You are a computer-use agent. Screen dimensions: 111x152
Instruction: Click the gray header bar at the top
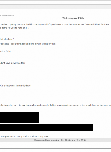tap(55, 7)
